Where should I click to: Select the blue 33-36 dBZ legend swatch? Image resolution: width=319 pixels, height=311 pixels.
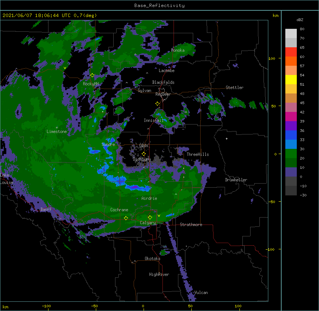point(291,135)
